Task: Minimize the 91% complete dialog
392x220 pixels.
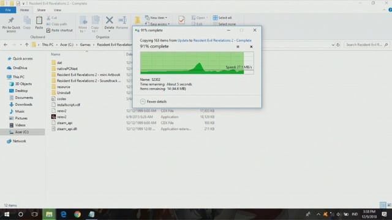Action: [x=228, y=30]
